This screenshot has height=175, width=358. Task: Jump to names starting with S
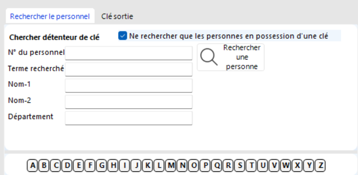[x=240, y=166]
